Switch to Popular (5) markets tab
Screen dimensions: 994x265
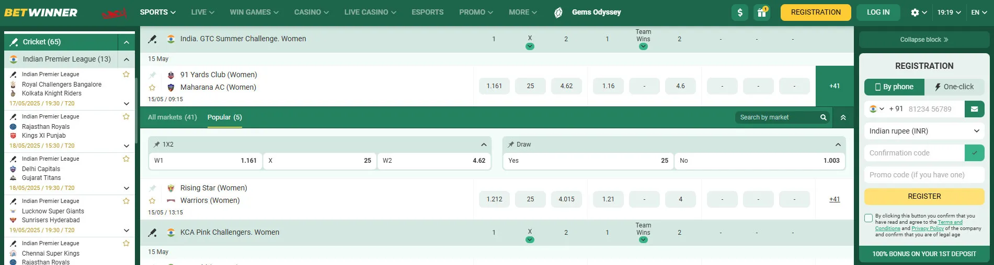pos(224,117)
